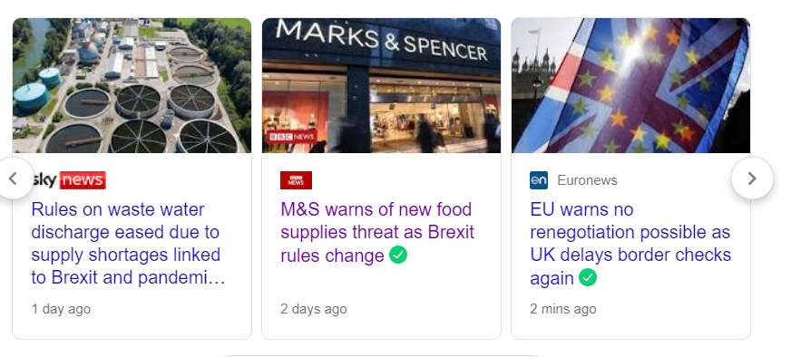This screenshot has height=357, width=791.
Task: Click the Euronews source name text
Action: [587, 180]
